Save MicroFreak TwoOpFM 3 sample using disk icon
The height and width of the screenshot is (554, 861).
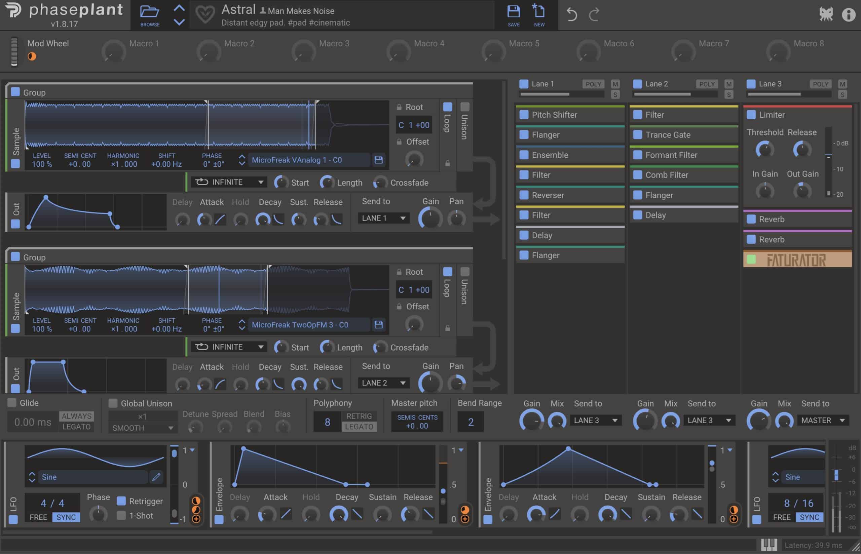[378, 324]
